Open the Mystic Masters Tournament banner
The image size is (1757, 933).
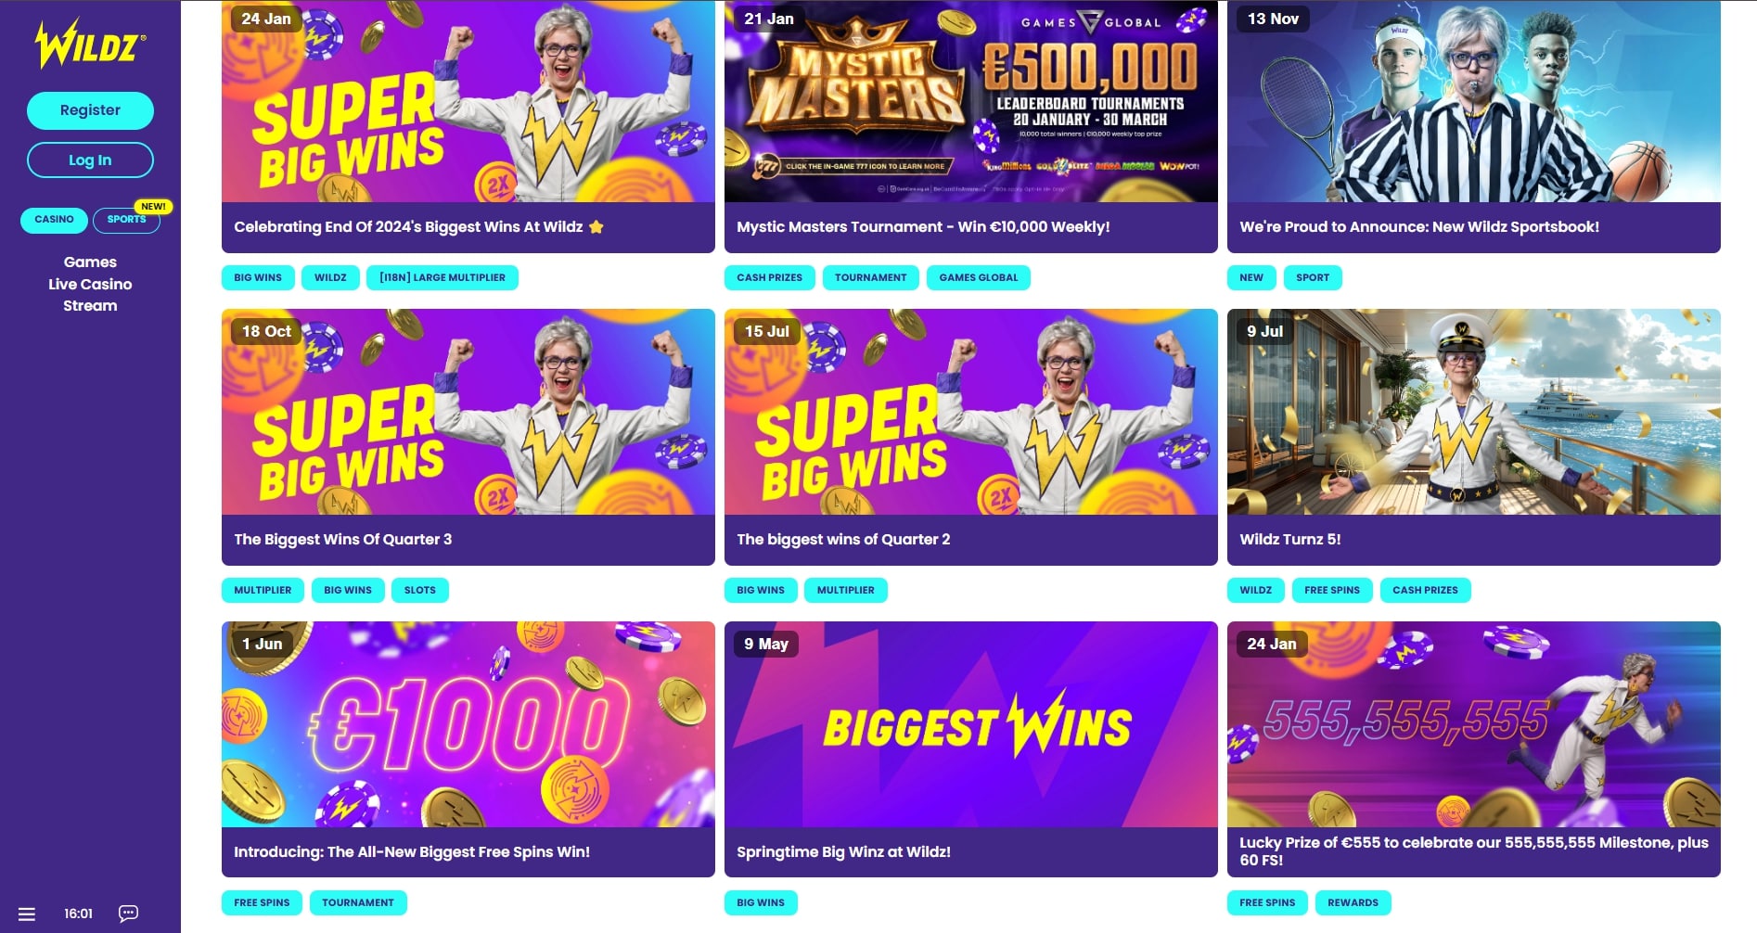click(x=970, y=101)
